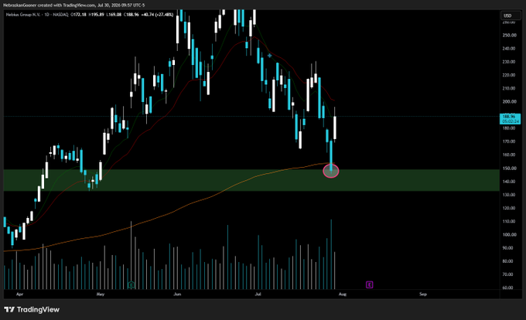Click the Apr label on the time axis
This screenshot has height=320, width=526.
click(20, 294)
